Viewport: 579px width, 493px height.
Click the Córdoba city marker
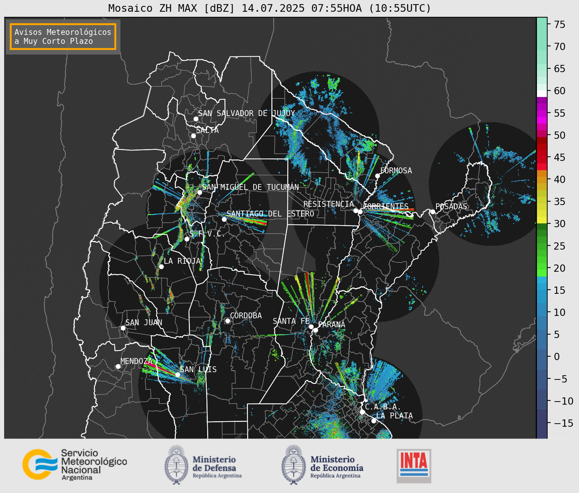[228, 321]
